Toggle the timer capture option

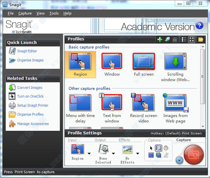coord(166,148)
